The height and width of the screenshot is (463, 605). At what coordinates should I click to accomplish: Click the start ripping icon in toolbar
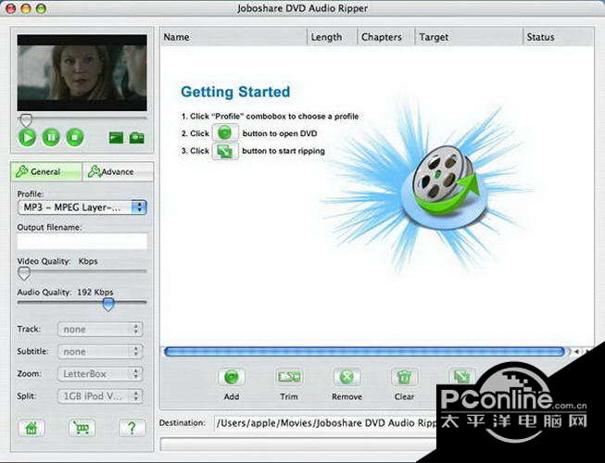click(x=461, y=376)
